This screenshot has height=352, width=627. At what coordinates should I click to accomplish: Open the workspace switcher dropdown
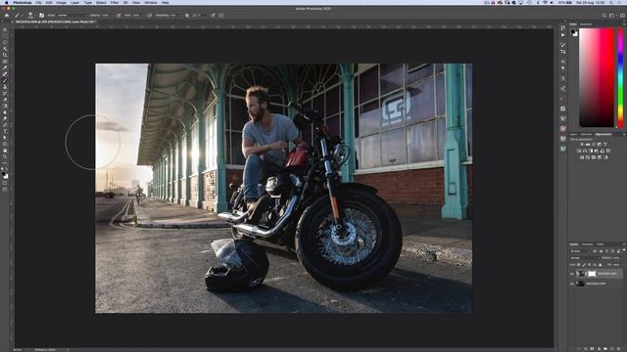click(x=611, y=16)
